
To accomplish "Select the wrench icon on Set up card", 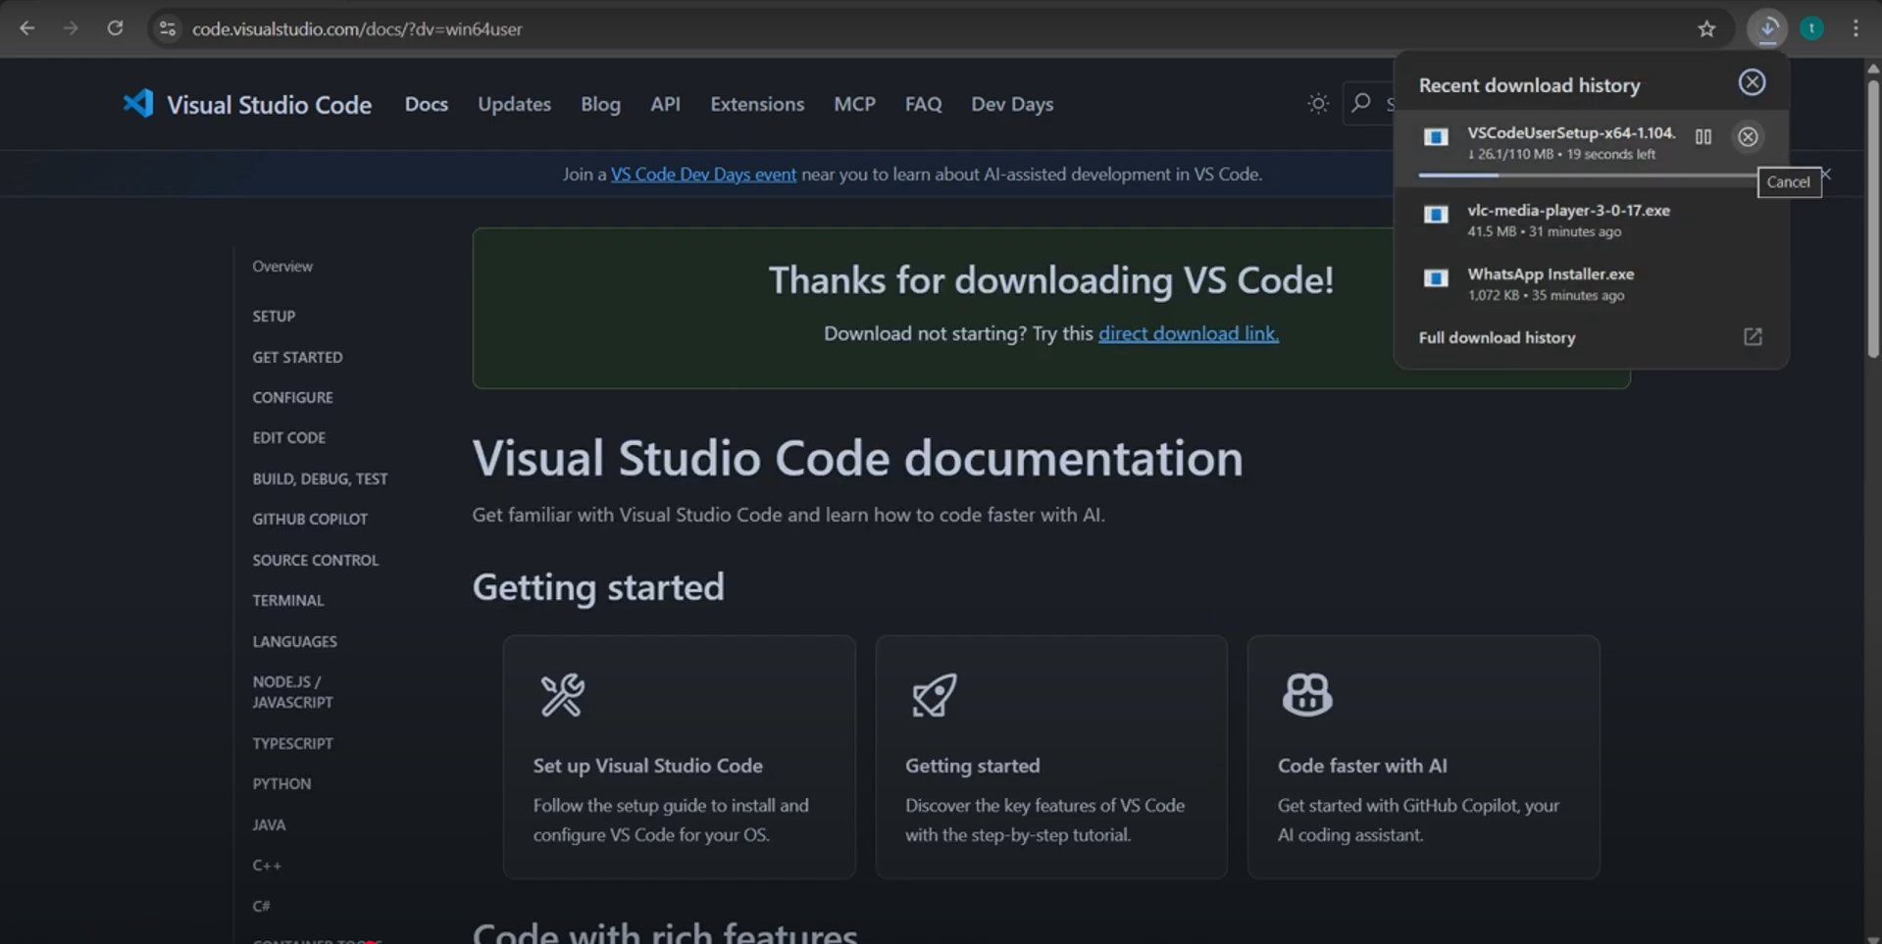I will click(561, 696).
